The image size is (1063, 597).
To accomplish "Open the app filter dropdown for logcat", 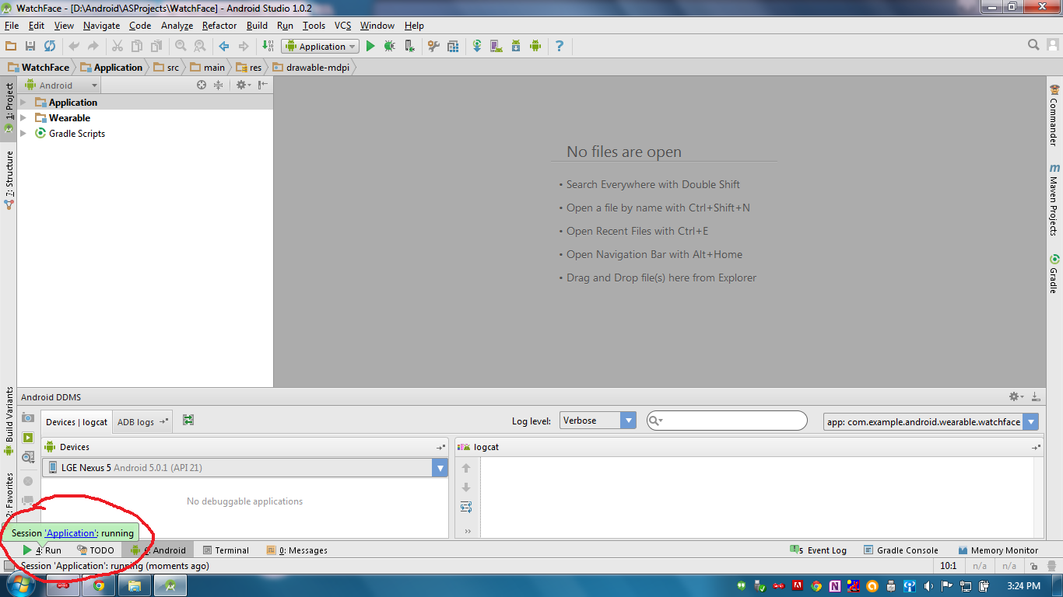I will [931, 422].
